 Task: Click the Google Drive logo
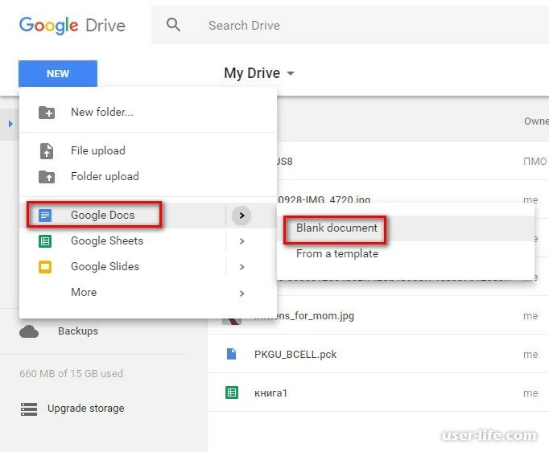(x=72, y=26)
